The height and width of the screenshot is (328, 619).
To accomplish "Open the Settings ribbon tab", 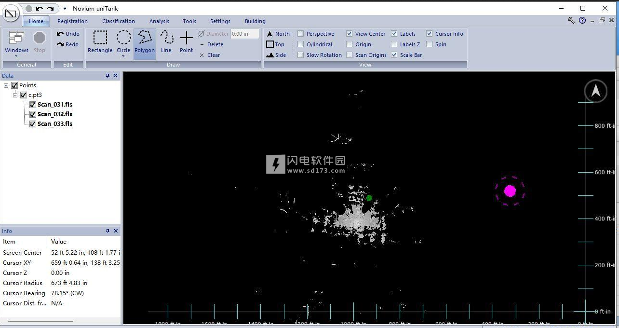I will pyautogui.click(x=220, y=21).
